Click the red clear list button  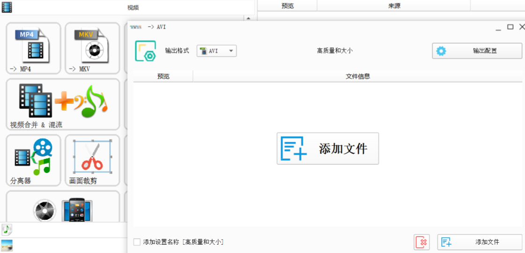[422, 242]
